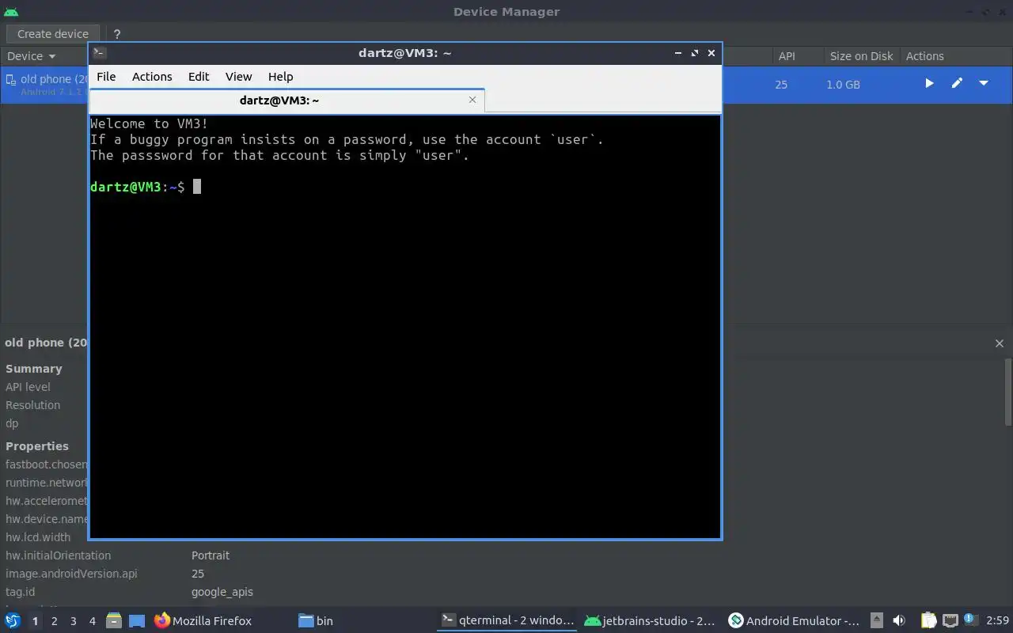1013x633 pixels.
Task: Click the details panel vertical scrollbar
Action: (x=1008, y=392)
